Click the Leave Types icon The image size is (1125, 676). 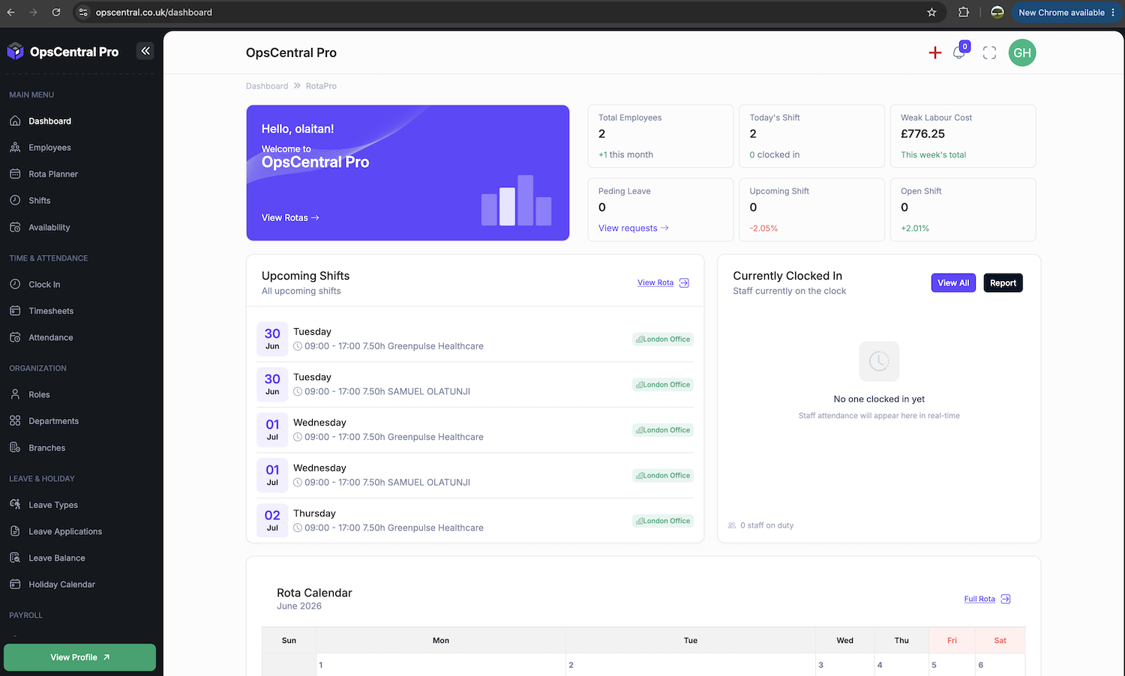pyautogui.click(x=15, y=504)
